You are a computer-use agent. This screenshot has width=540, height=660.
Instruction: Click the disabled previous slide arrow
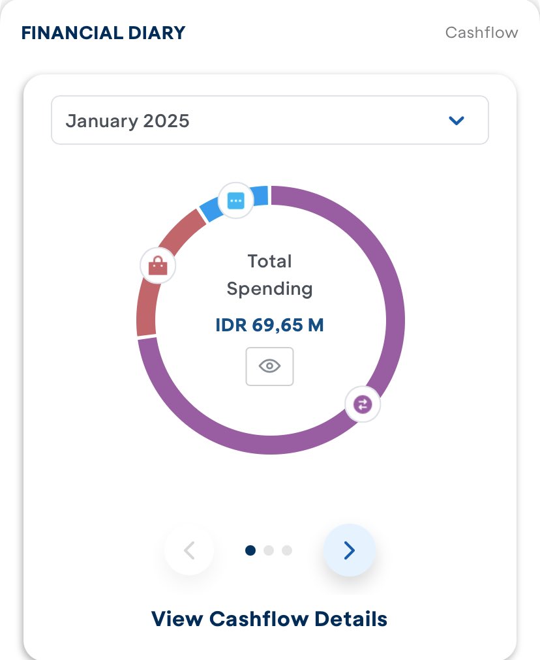click(189, 550)
